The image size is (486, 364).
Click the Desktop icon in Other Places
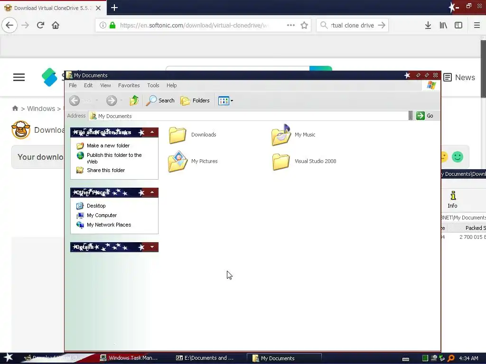tap(80, 206)
